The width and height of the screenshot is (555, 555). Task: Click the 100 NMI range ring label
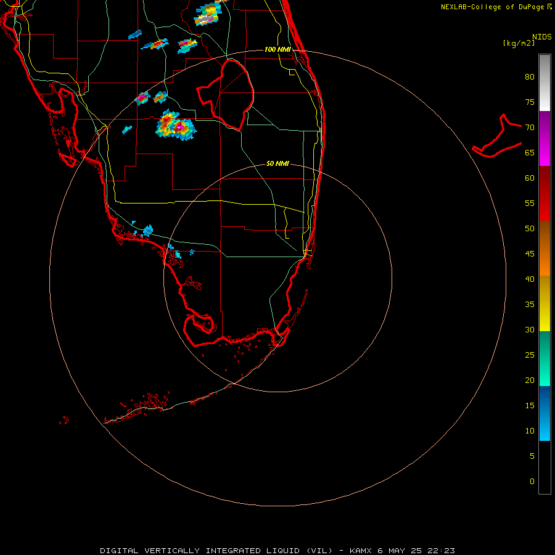pyautogui.click(x=277, y=49)
